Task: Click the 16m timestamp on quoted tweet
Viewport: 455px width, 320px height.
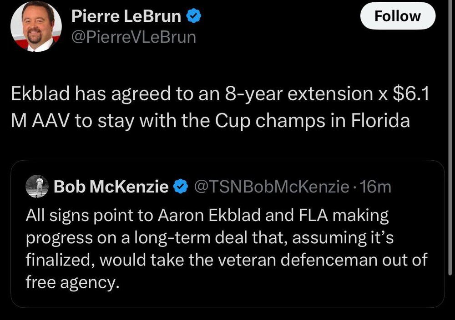Action: tap(376, 187)
